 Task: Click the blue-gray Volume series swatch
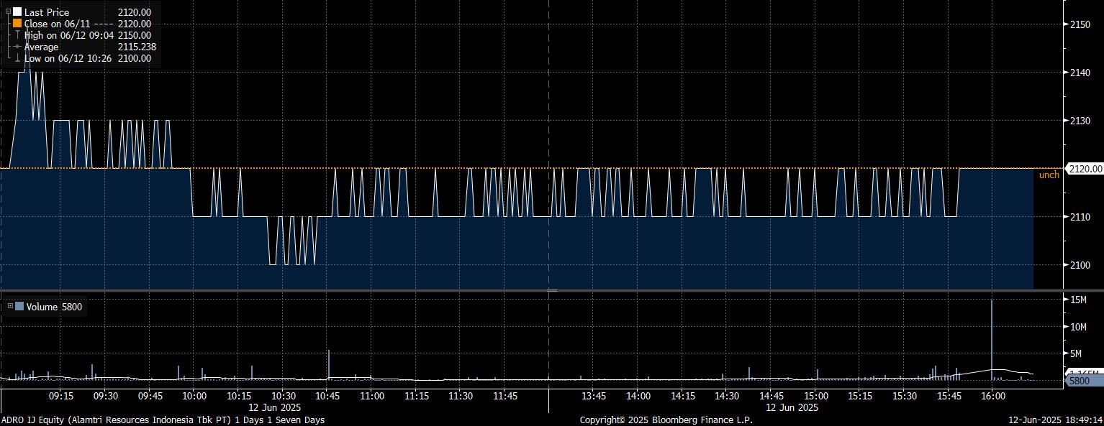tap(19, 307)
